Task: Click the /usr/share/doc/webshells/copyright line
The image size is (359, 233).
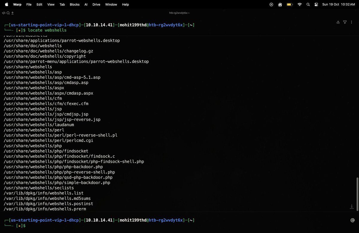Action: [45, 56]
